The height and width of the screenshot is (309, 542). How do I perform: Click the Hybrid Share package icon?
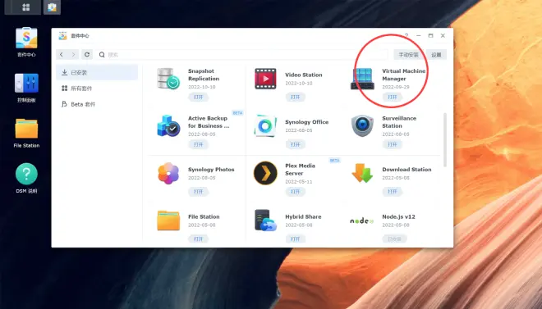[x=265, y=220]
